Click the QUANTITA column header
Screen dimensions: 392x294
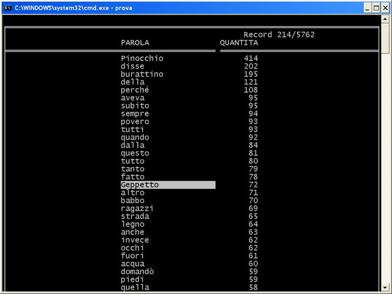(x=239, y=43)
